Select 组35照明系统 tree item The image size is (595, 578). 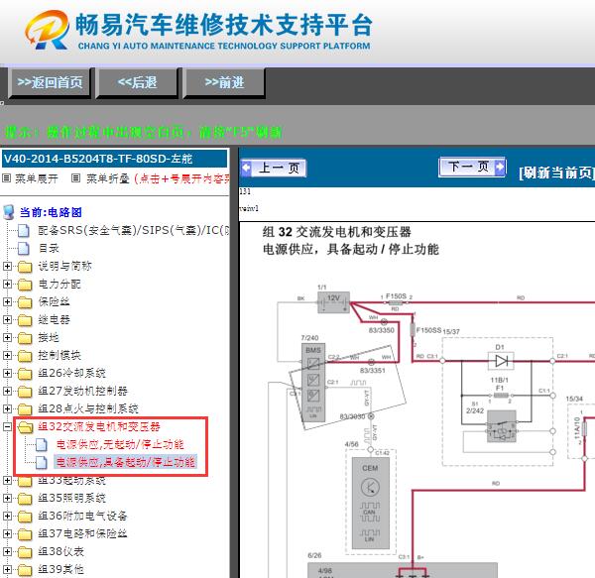(x=71, y=498)
